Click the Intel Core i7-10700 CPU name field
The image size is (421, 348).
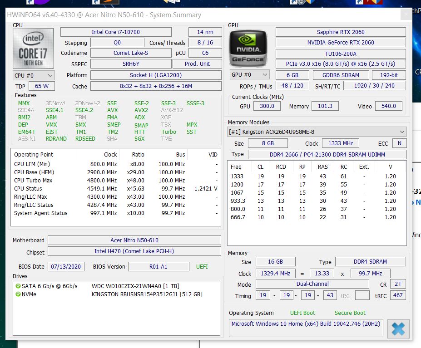[116, 32]
